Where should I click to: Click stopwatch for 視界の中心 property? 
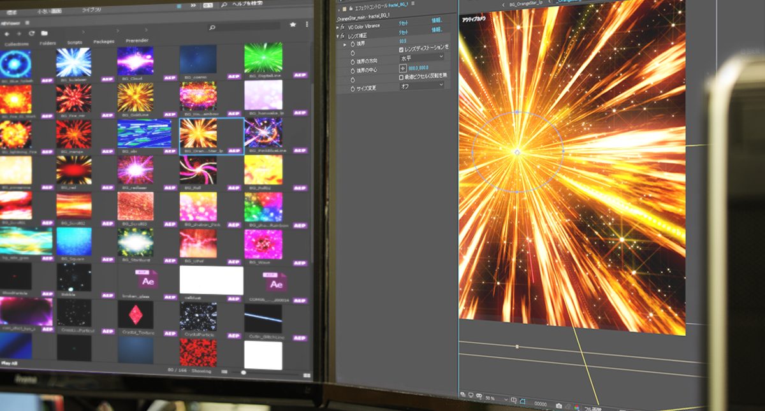click(x=352, y=70)
